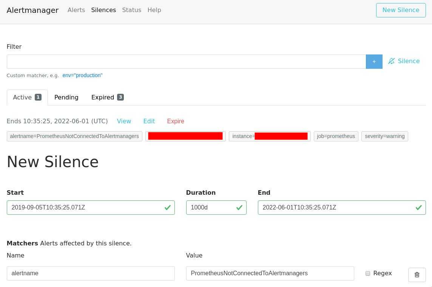Open the Status menu item
Screen dimensions: 432x287
pyautogui.click(x=131, y=10)
